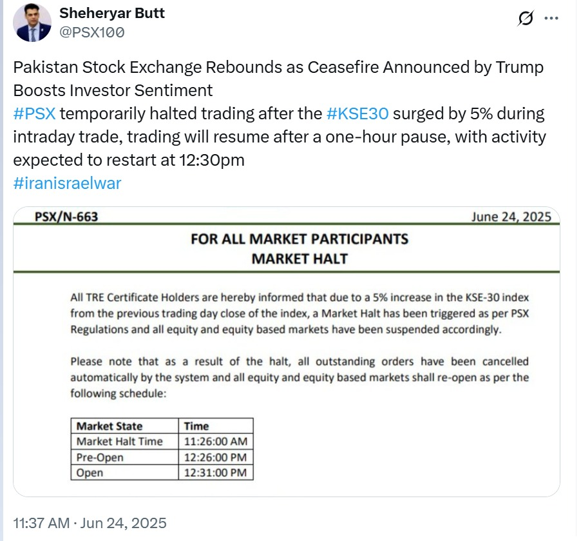The width and height of the screenshot is (581, 541).
Task: Click Sheheryar Butt's profile avatar
Action: [32, 23]
